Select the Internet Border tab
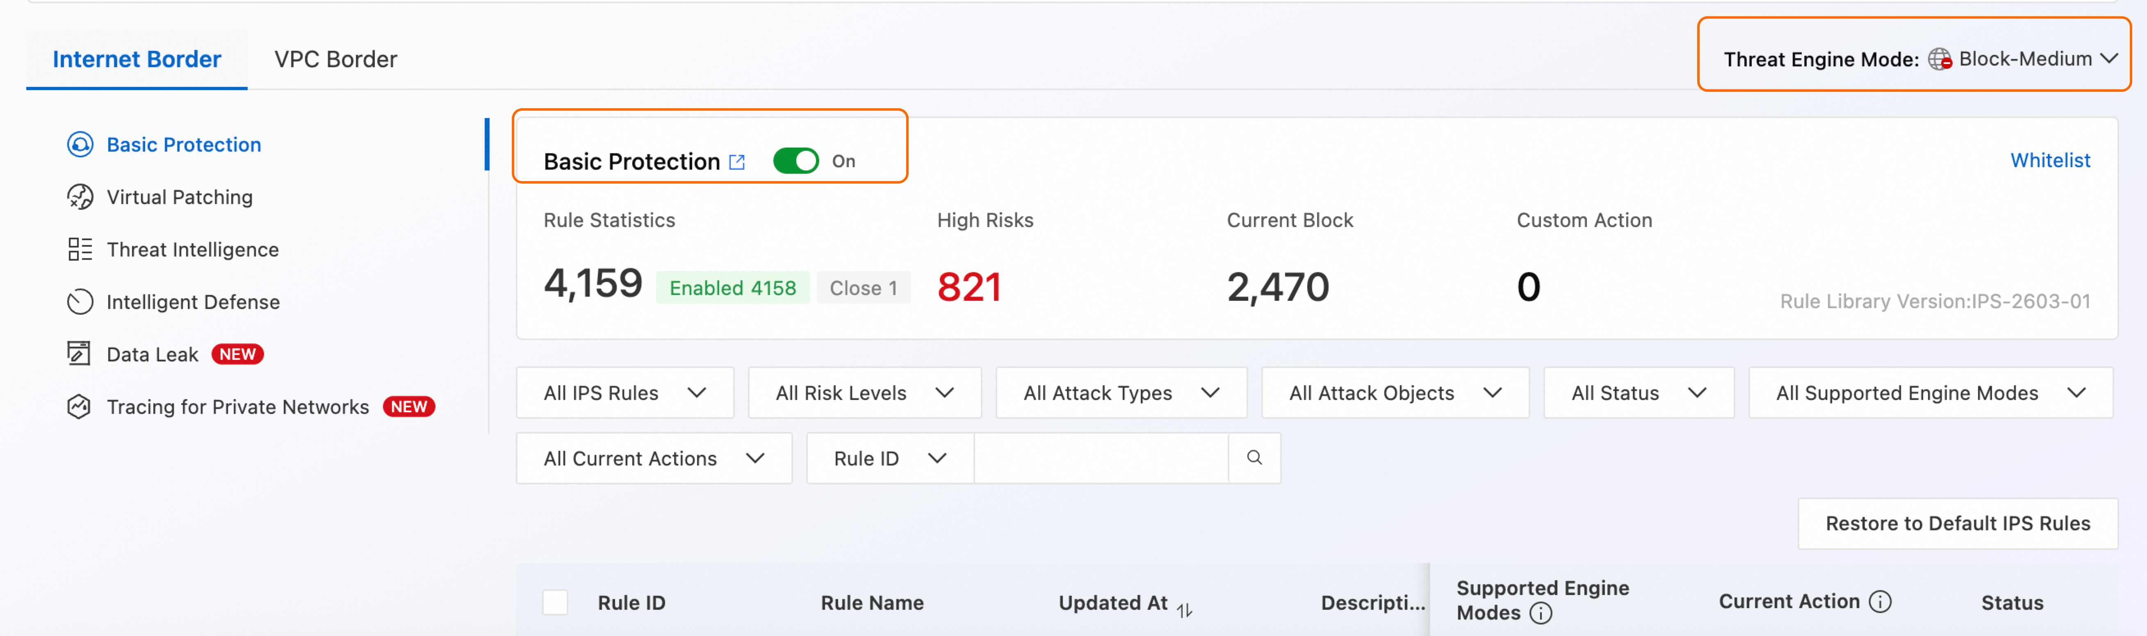This screenshot has height=636, width=2147. tap(137, 59)
